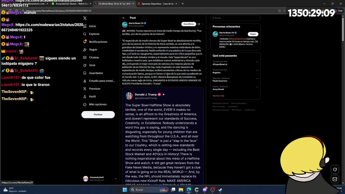Click the Grok icon next to Suscribirse
Image resolution: width=345 pixels, height=194 pixels.
point(199,24)
